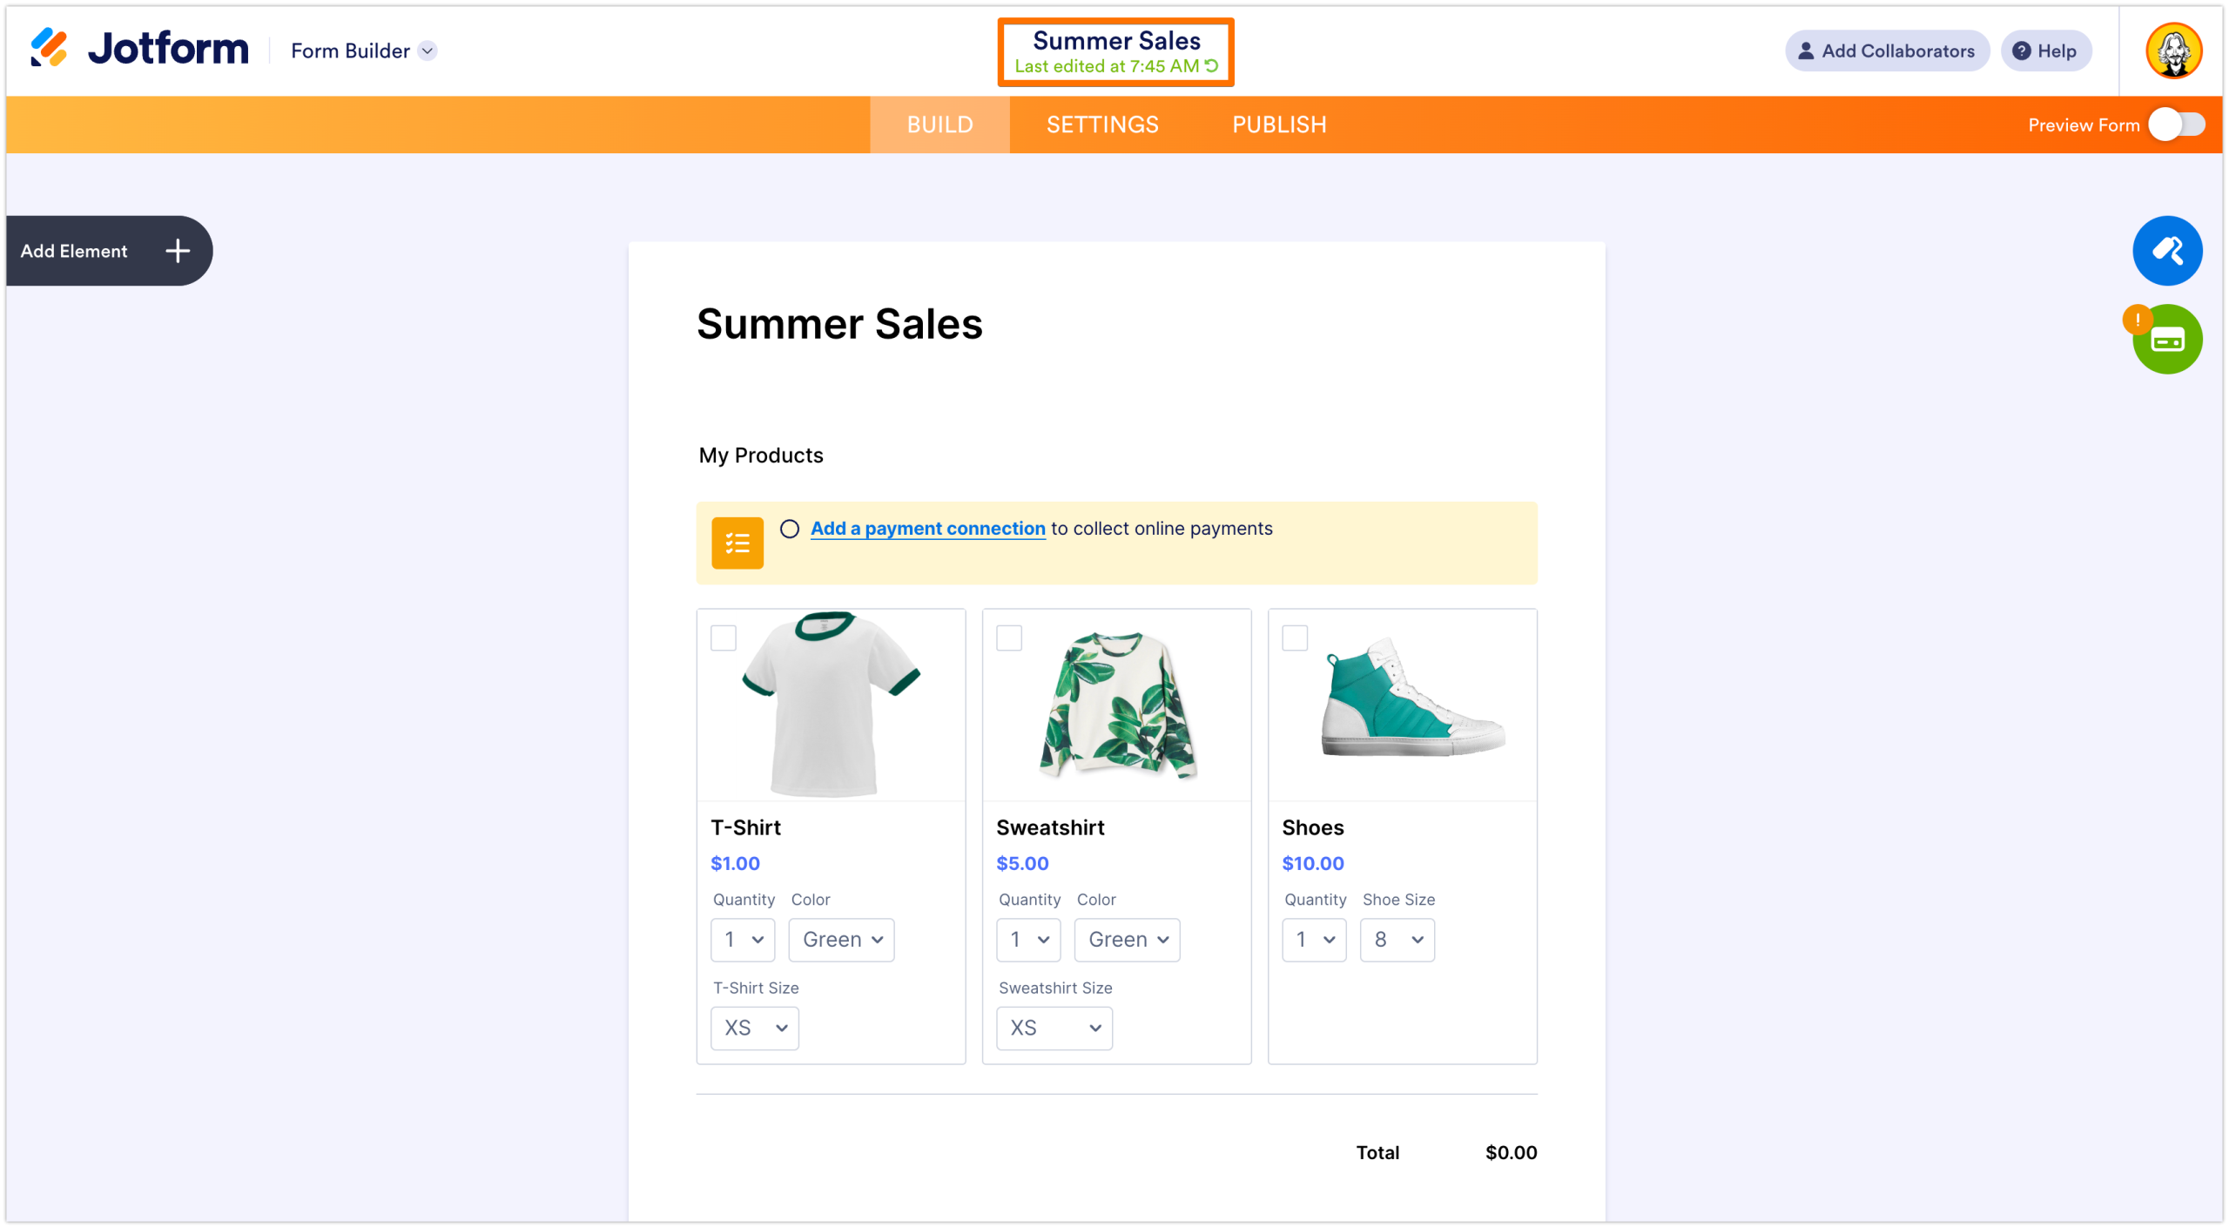Toggle the Preview Form switch
Image resolution: width=2229 pixels, height=1228 pixels.
click(x=2176, y=125)
